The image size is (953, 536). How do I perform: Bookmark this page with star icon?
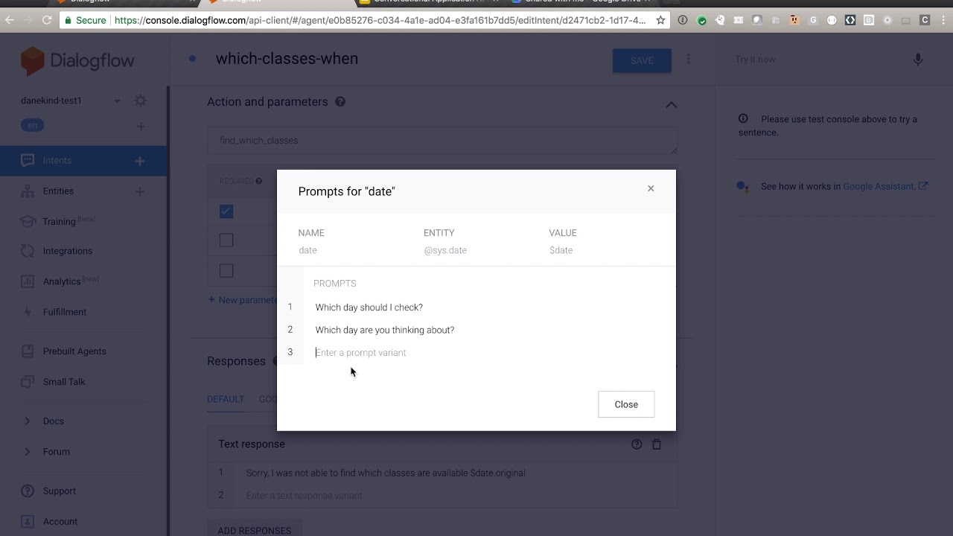(x=660, y=20)
